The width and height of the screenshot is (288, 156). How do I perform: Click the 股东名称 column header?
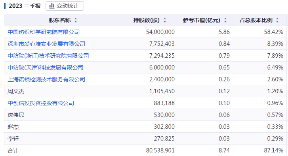point(59,20)
